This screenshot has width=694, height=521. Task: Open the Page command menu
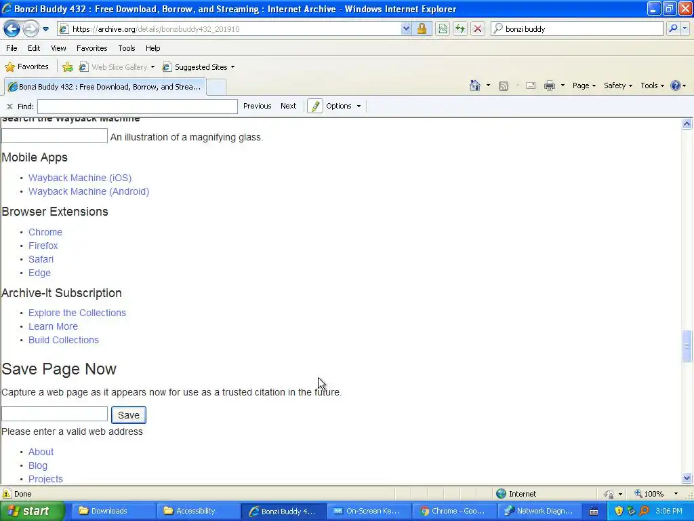click(x=584, y=85)
